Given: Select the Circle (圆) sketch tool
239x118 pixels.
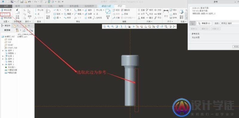Looking at the screenshot, I should click(x=56, y=18).
